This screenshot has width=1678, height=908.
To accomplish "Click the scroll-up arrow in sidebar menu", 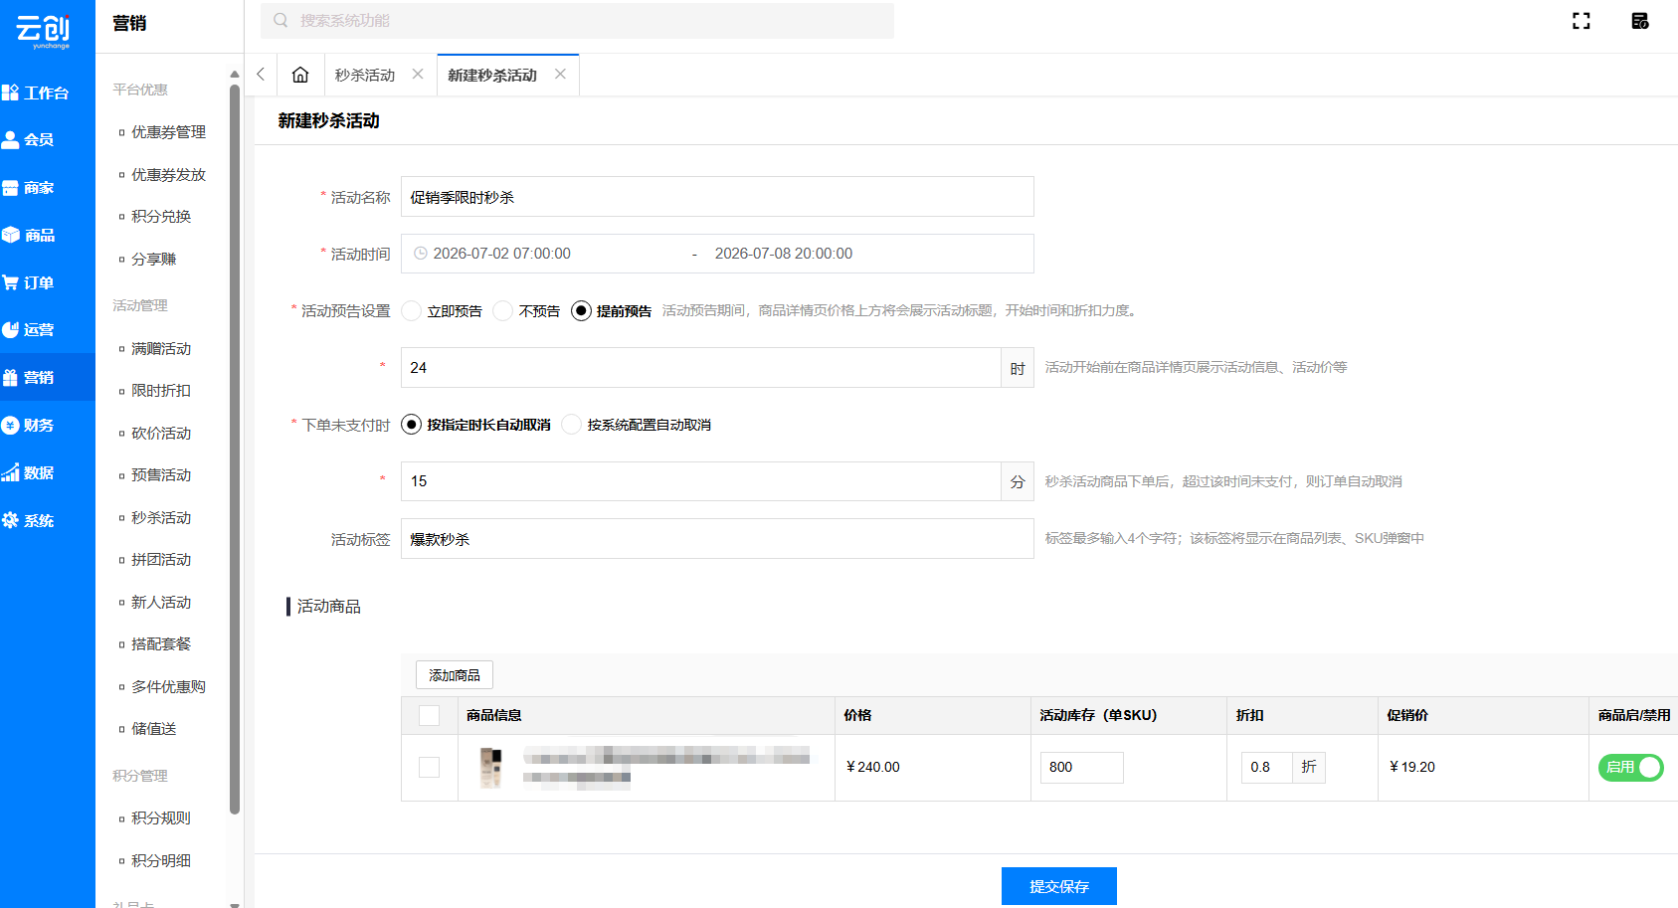I will tap(235, 75).
